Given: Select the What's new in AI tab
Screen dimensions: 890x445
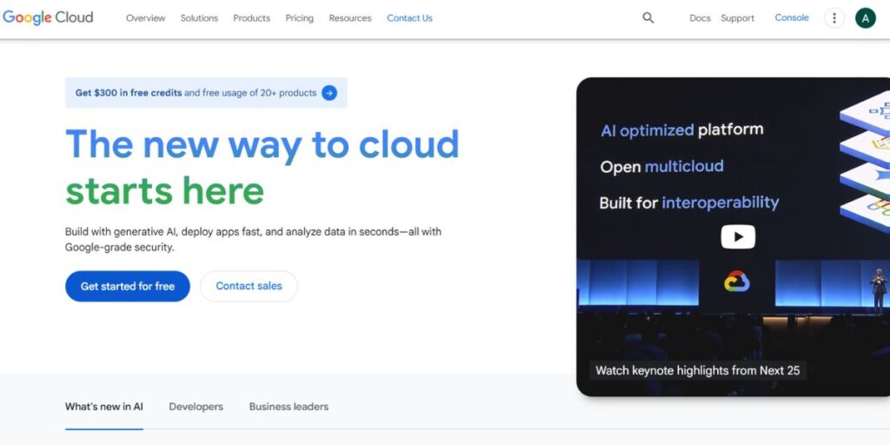Looking at the screenshot, I should 104,407.
